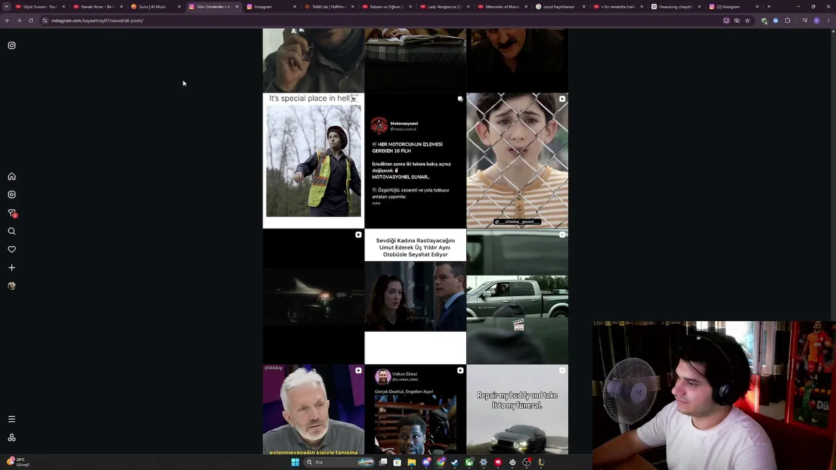836x470 pixels.
Task: Switch to the Babam ve Oğlum tab
Action: (386, 7)
